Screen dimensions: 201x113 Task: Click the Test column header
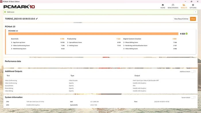8,76
